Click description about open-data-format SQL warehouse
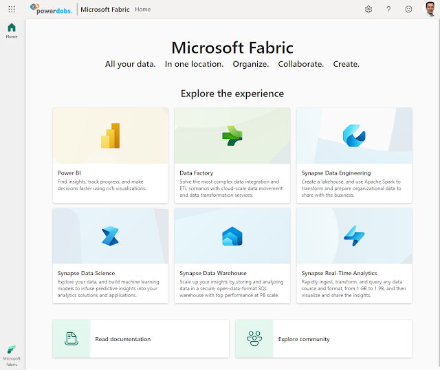 (232, 289)
